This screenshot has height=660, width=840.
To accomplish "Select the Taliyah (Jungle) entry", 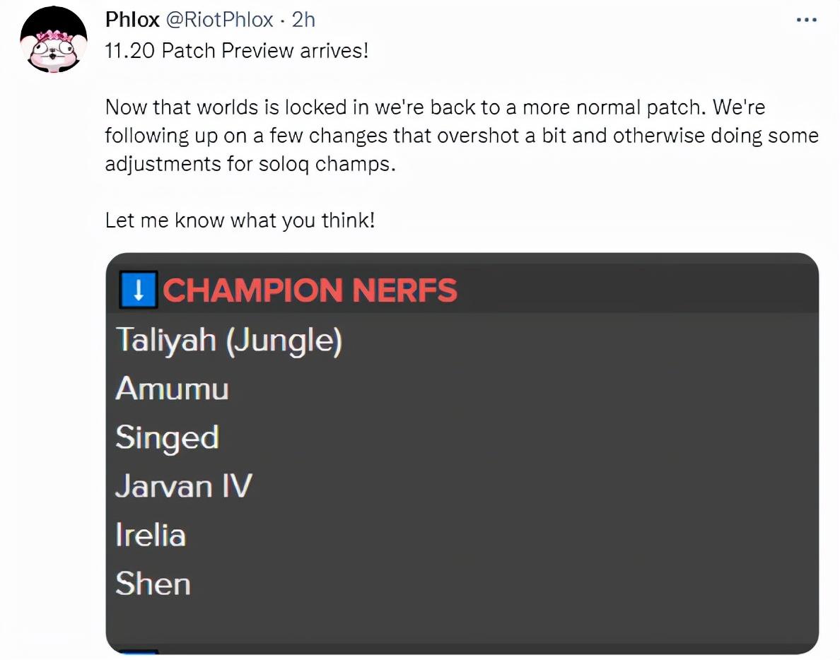I will point(228,340).
